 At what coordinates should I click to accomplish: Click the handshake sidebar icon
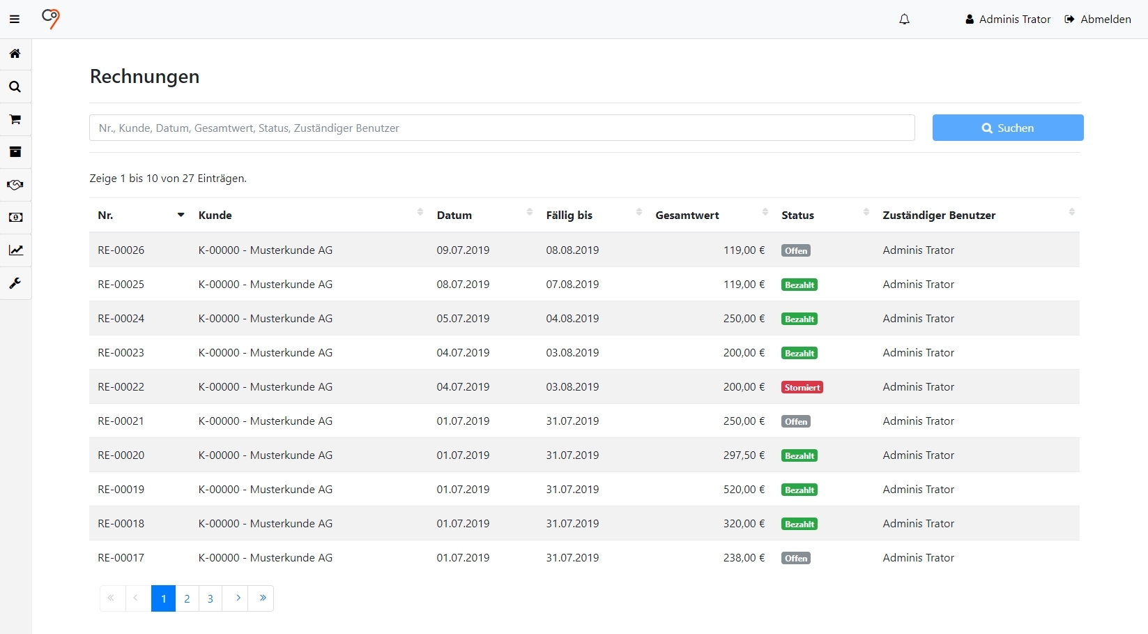click(x=15, y=185)
